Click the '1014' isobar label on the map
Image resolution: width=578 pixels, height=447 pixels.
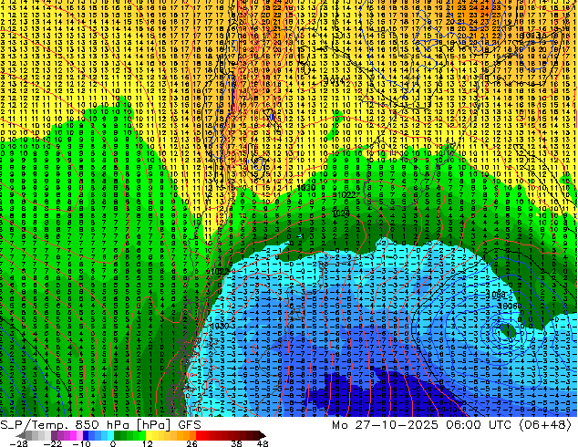tap(335, 79)
